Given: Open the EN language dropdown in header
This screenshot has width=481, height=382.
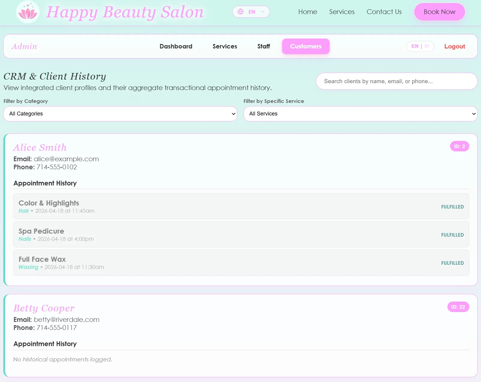Looking at the screenshot, I should click(x=251, y=12).
